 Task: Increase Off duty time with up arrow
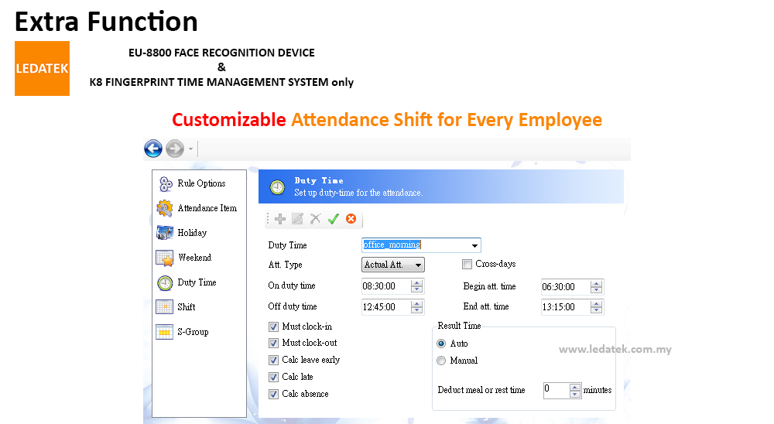click(x=417, y=303)
